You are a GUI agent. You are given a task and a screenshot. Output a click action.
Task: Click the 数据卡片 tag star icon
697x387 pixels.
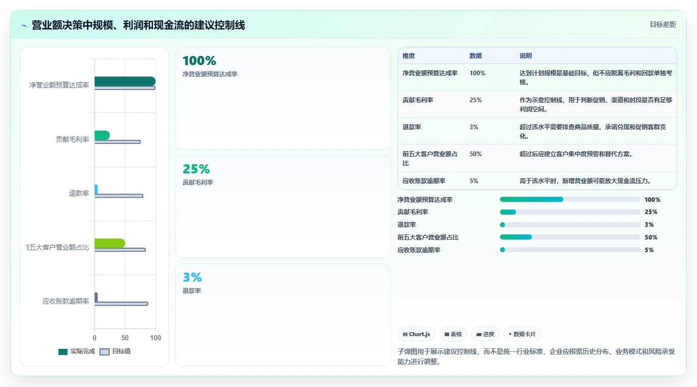[x=510, y=334]
